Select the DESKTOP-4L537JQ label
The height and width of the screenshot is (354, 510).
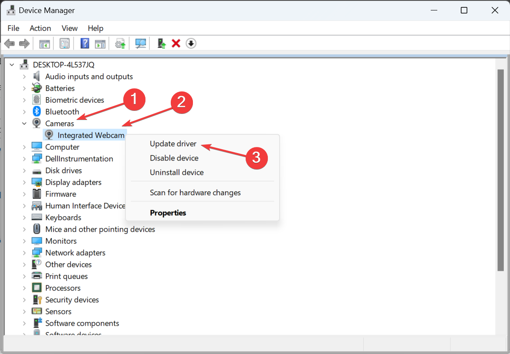click(x=64, y=65)
